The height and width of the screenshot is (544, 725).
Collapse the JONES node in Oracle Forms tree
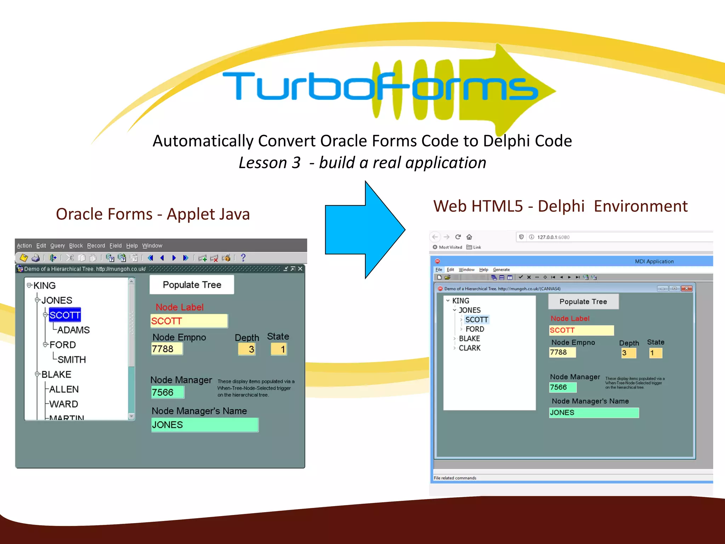pos(37,300)
